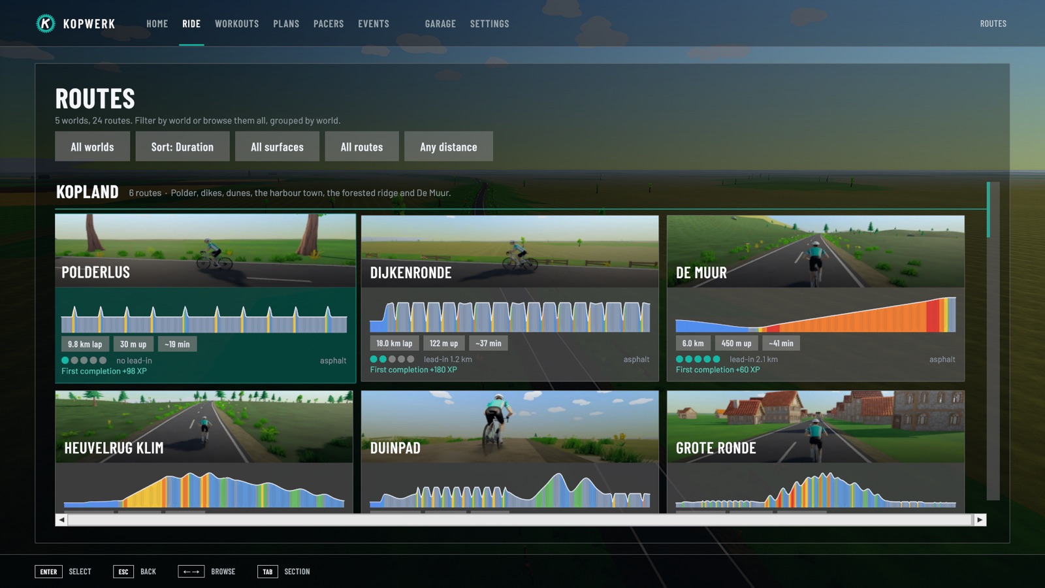The width and height of the screenshot is (1045, 588).
Task: Select the Grote Ronde route thumbnail
Action: [x=815, y=427]
